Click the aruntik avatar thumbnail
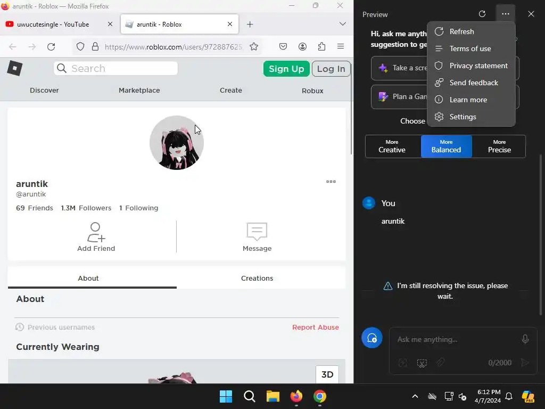 [x=177, y=143]
